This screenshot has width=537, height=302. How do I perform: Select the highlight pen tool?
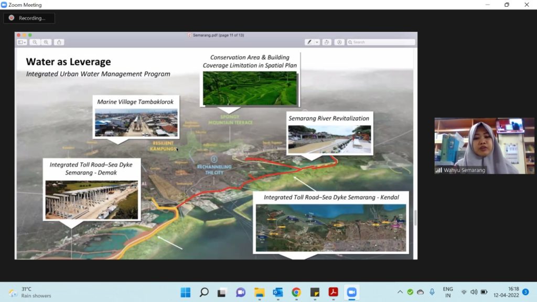coord(309,42)
